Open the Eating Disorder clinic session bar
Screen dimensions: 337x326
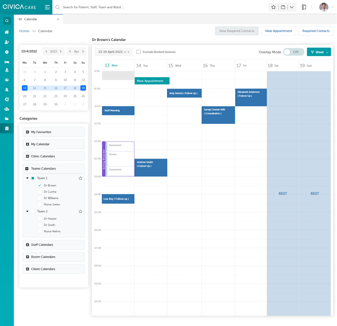pos(104,159)
